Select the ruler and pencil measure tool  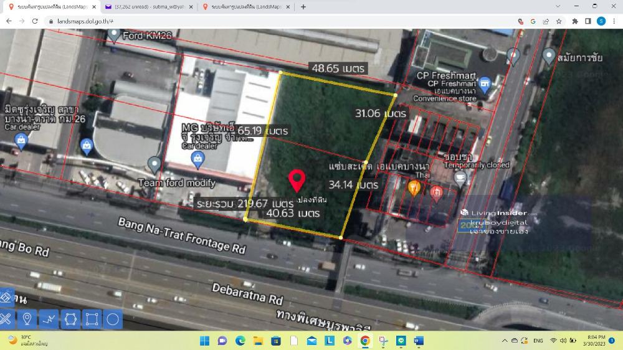coord(6,319)
